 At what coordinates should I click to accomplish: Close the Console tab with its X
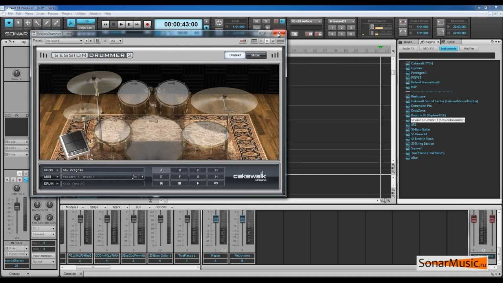81,274
